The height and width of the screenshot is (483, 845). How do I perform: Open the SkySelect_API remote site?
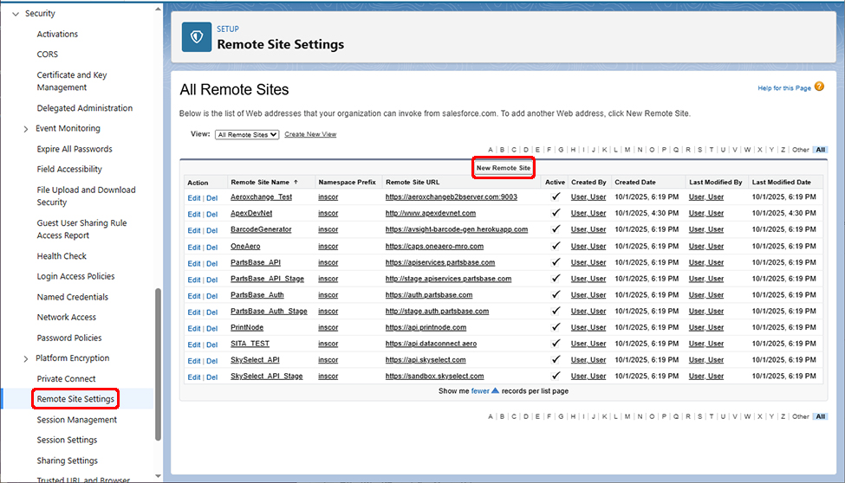pyautogui.click(x=255, y=360)
